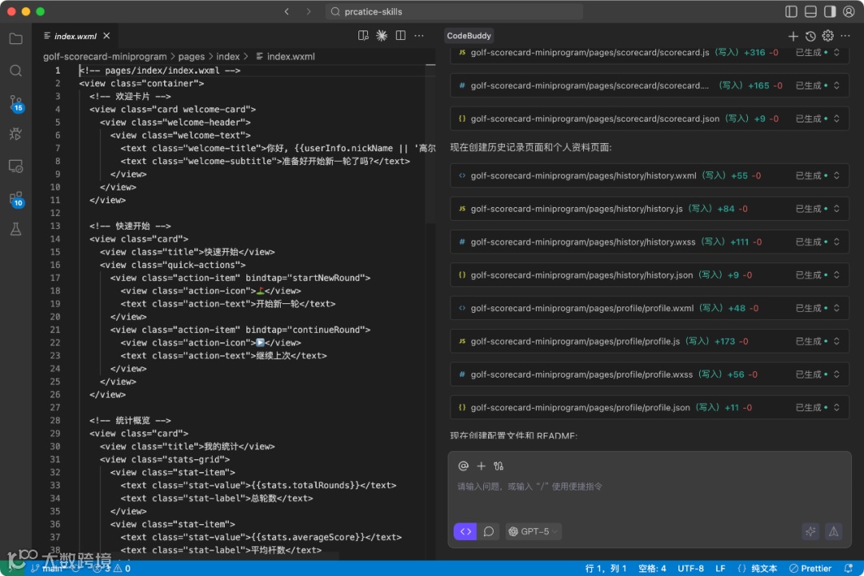Click golf-scorecard-miniprogram breadcrumb
The width and height of the screenshot is (864, 576).
click(105, 56)
